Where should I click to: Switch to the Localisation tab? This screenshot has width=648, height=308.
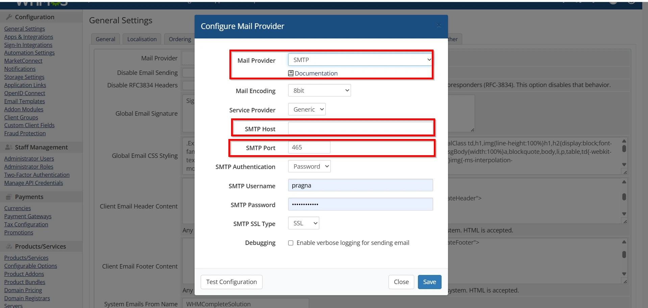pos(142,39)
